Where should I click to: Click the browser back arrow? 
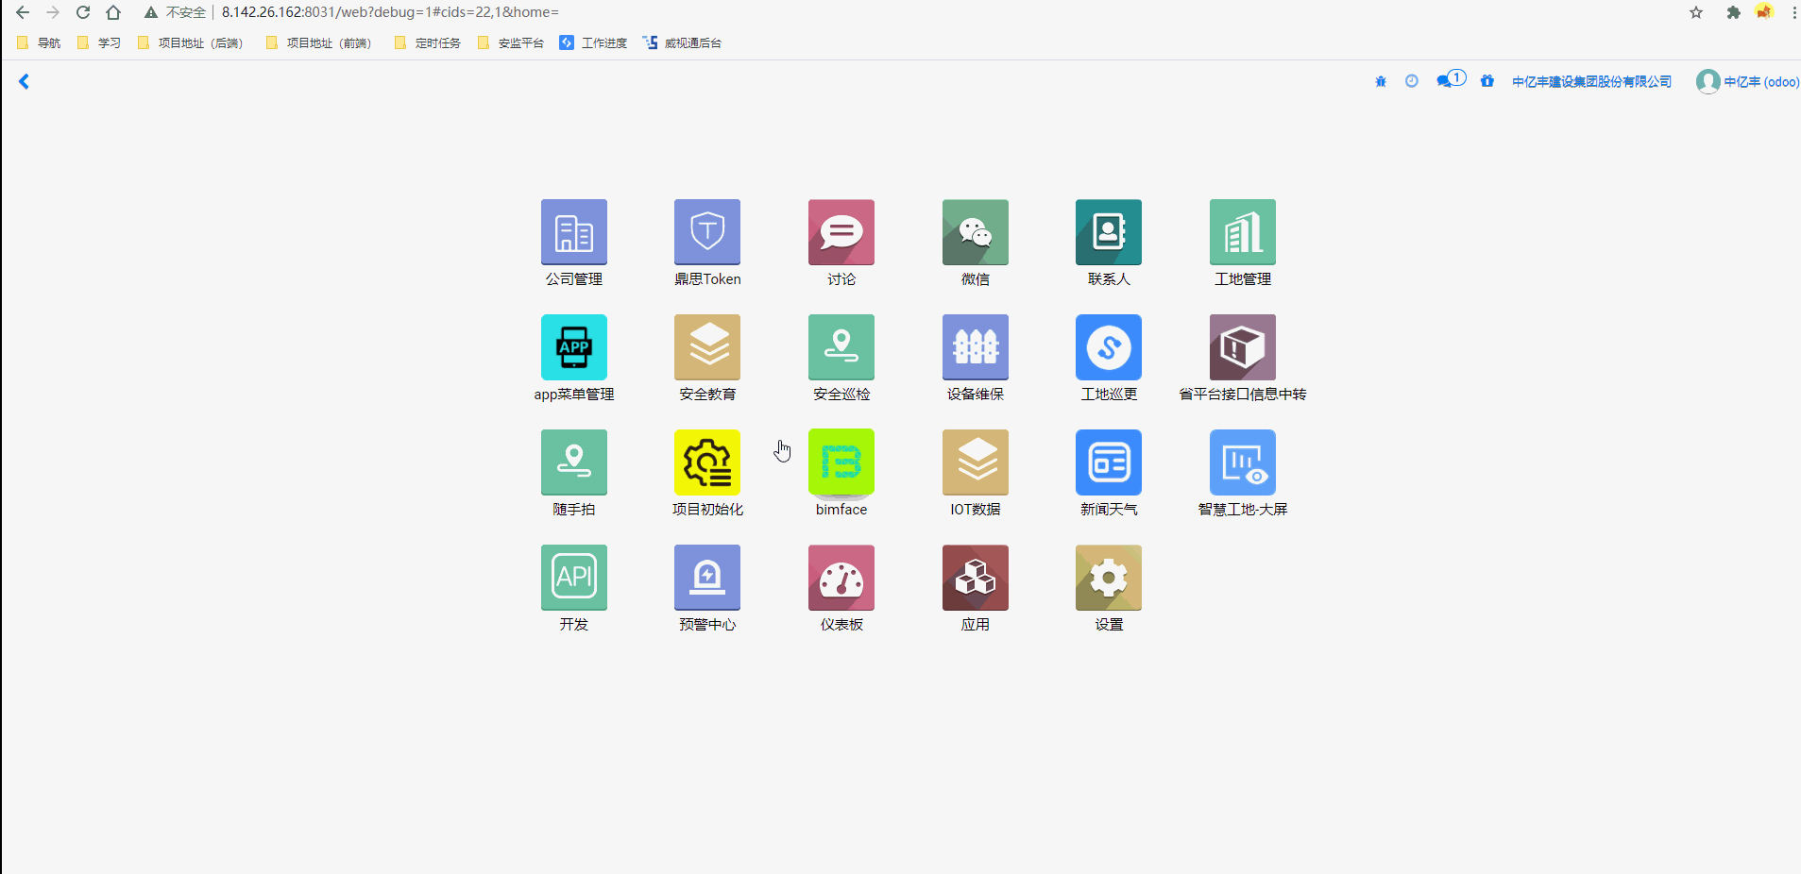23,12
